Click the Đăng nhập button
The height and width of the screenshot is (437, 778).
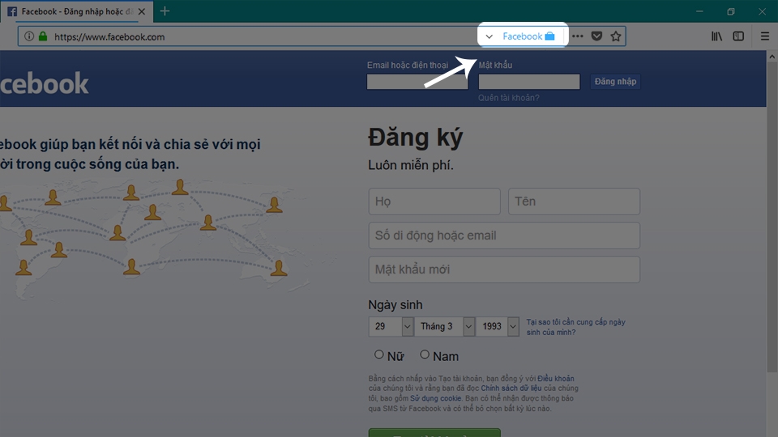[615, 81]
